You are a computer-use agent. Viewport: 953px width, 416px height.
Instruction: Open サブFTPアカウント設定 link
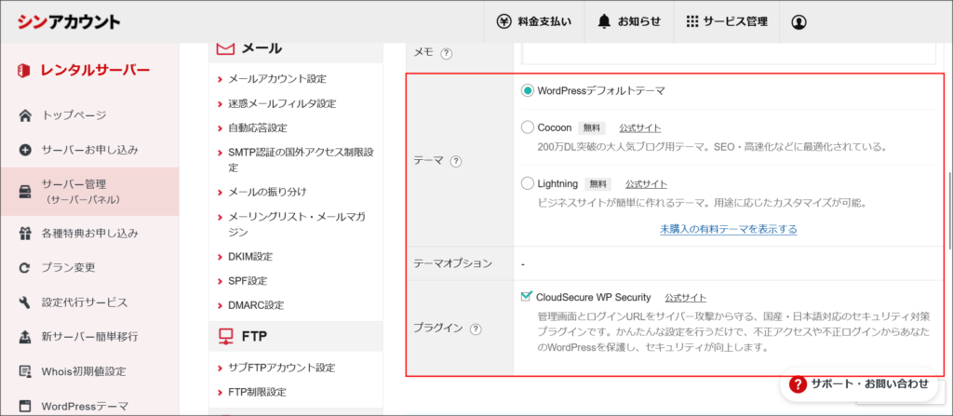(x=281, y=368)
